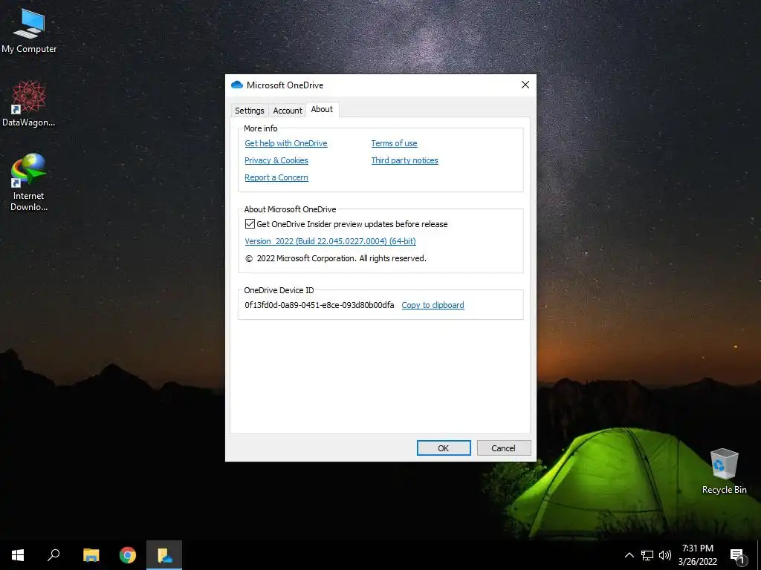Show hidden system tray icons
The image size is (761, 570).
629,555
